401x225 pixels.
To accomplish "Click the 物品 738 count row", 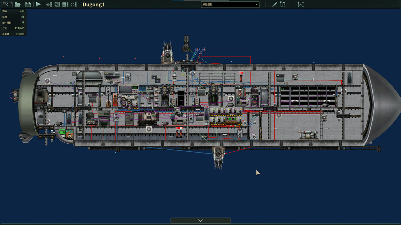I will point(13,11).
